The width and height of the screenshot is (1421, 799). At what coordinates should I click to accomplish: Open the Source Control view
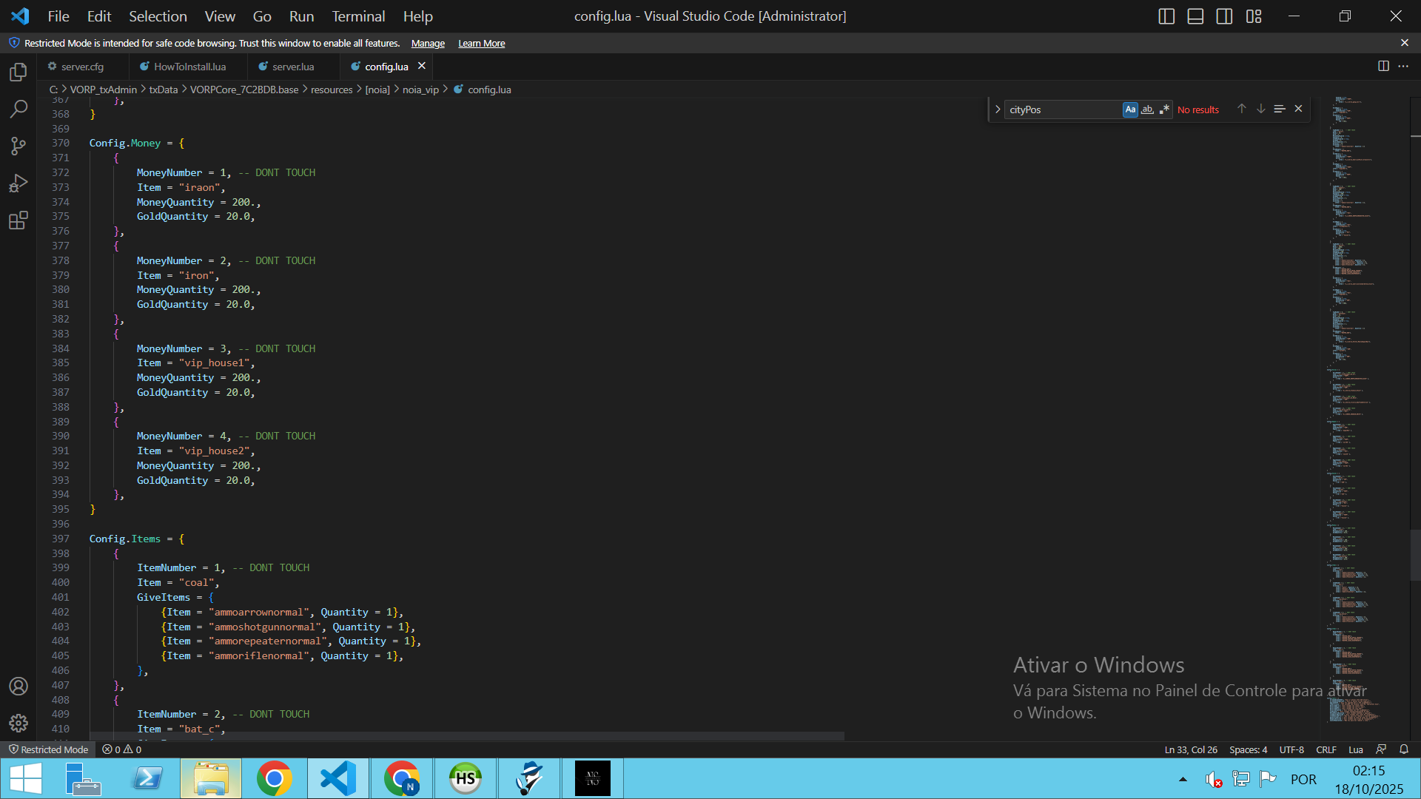(19, 146)
